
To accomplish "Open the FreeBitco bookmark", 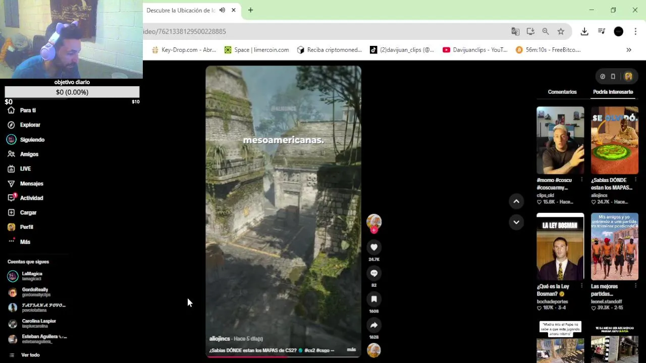I will pos(549,50).
